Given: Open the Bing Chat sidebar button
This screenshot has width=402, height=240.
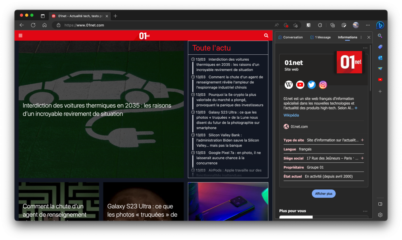Looking at the screenshot, I should 380,25.
